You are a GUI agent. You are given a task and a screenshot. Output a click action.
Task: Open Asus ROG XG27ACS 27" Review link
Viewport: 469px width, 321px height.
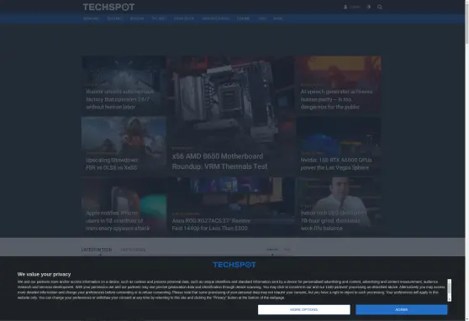coord(211,224)
